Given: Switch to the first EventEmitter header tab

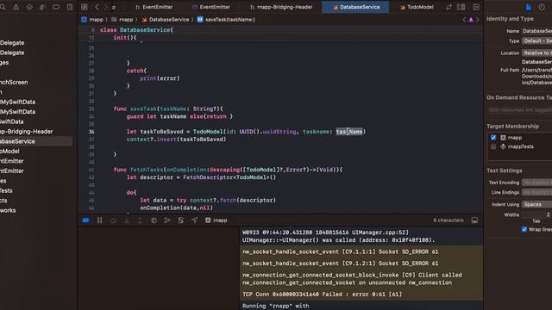Looking at the screenshot, I should 154,7.
